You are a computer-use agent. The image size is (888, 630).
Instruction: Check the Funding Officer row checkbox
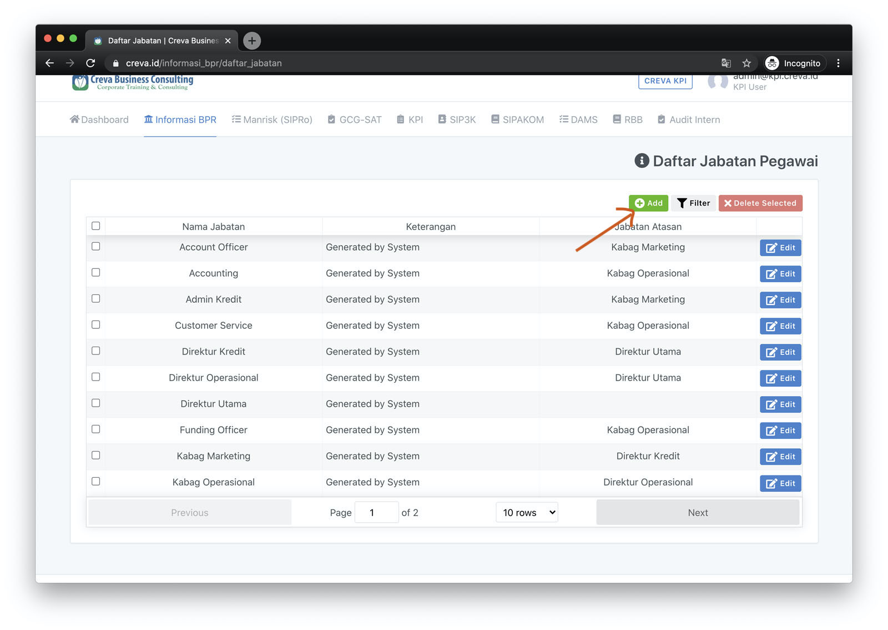coord(96,429)
